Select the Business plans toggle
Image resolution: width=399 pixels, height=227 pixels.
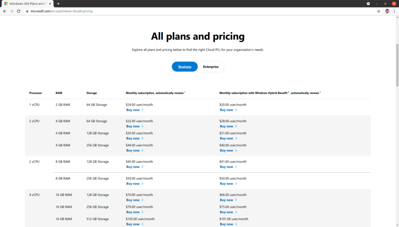185,67
